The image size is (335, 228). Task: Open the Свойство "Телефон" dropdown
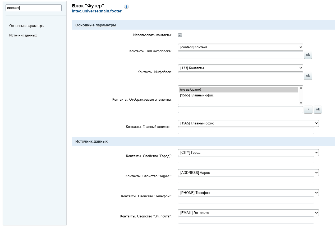(x=248, y=193)
